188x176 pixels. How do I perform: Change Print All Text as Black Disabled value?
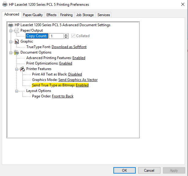[x=75, y=74]
